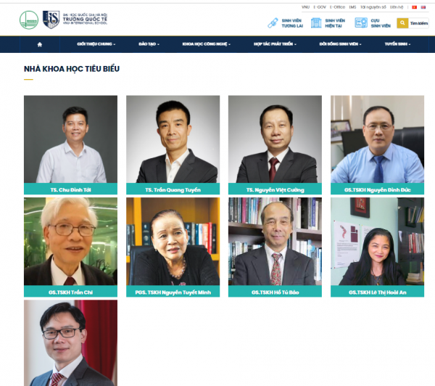
Task: Click the green circular VNU logo
Action: point(29,20)
